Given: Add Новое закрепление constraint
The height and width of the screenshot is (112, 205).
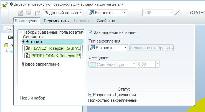Looking at the screenshot, I should click(41, 64).
